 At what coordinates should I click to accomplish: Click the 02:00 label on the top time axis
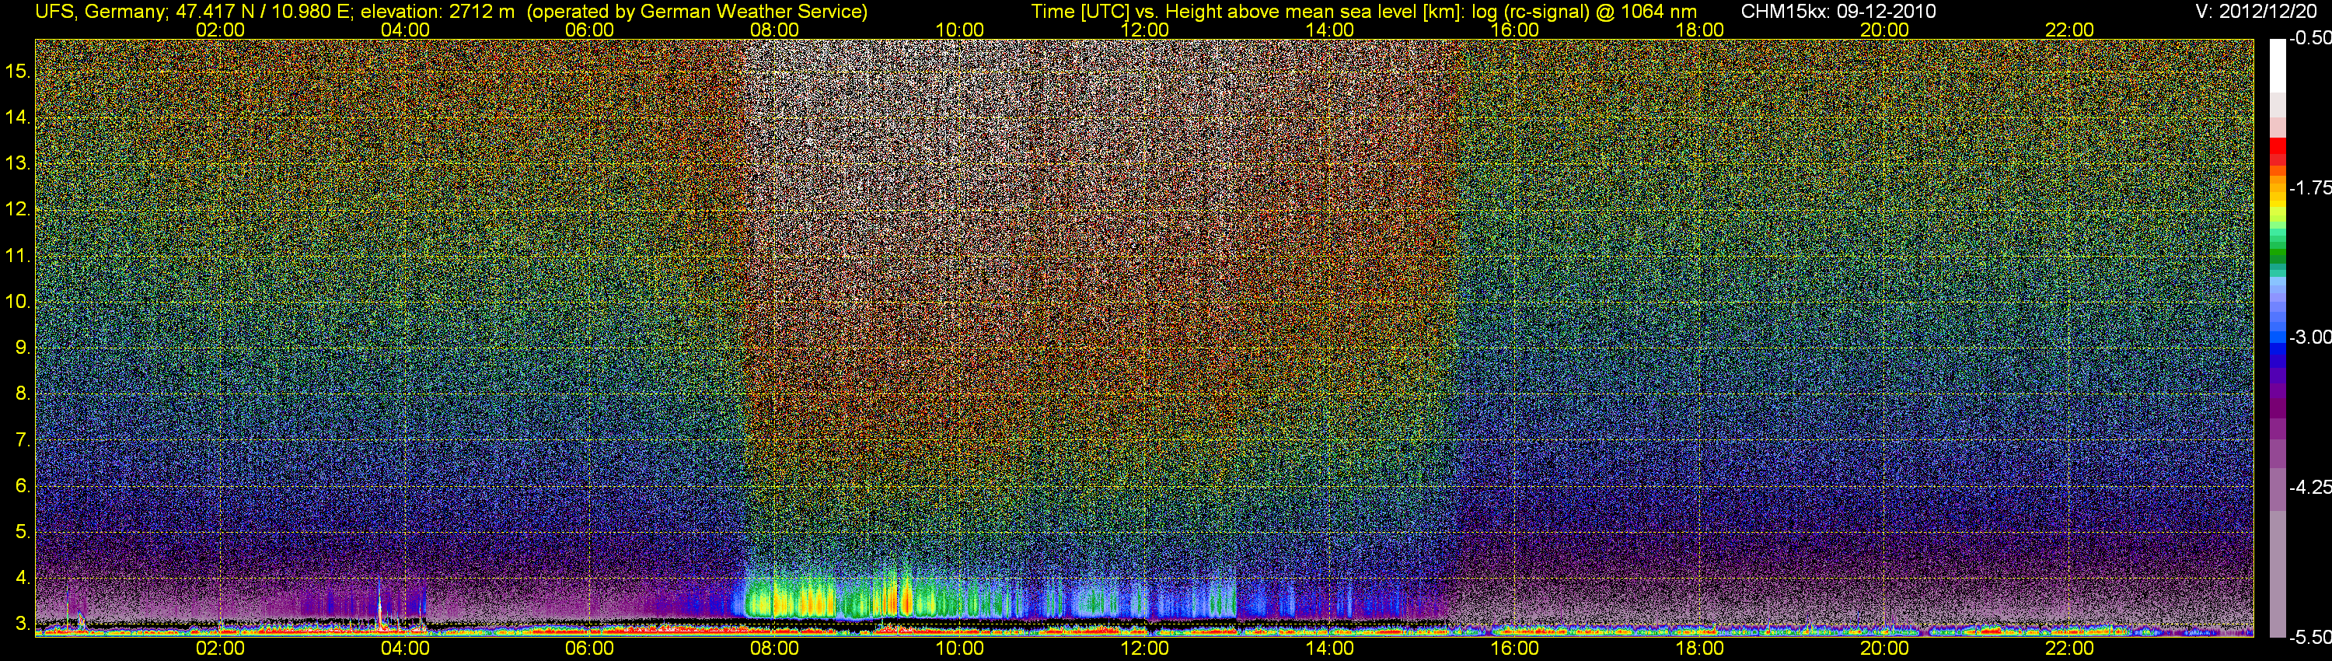(220, 30)
